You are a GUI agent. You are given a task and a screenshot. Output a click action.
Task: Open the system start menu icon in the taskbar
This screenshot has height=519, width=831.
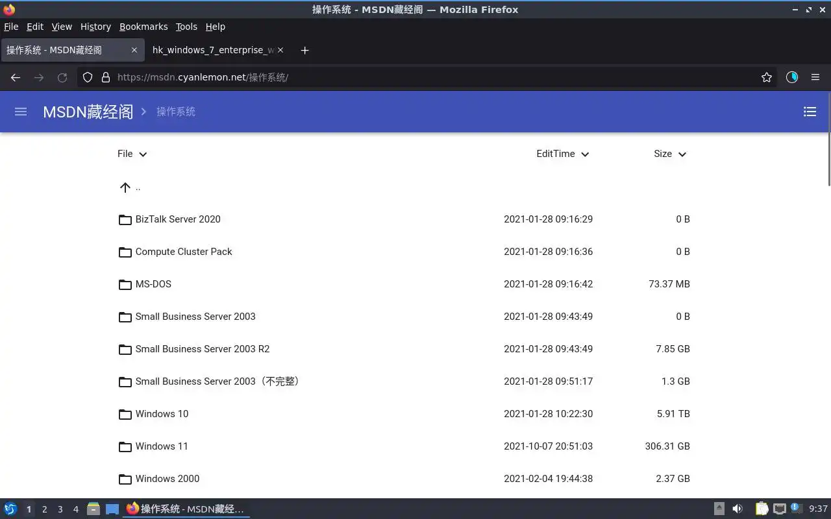[10, 509]
